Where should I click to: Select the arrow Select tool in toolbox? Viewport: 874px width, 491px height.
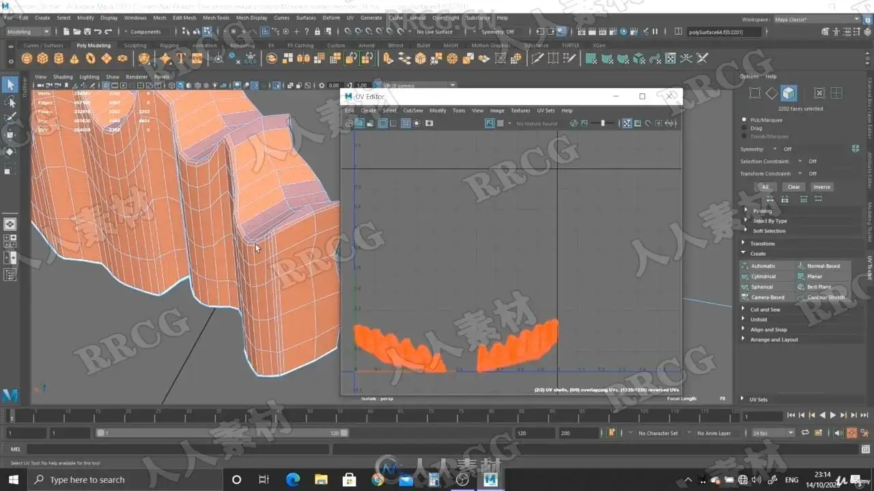click(x=10, y=85)
